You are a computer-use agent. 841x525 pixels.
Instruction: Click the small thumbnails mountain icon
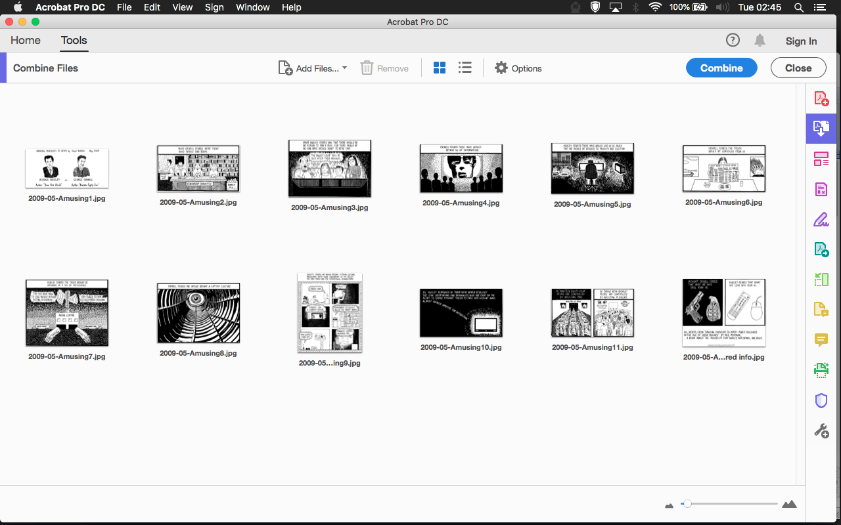(x=670, y=505)
